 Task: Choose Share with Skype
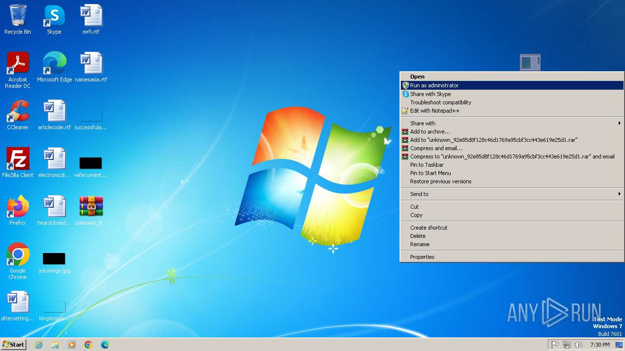click(512, 94)
